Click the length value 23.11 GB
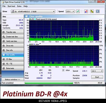 tap(20, 25)
